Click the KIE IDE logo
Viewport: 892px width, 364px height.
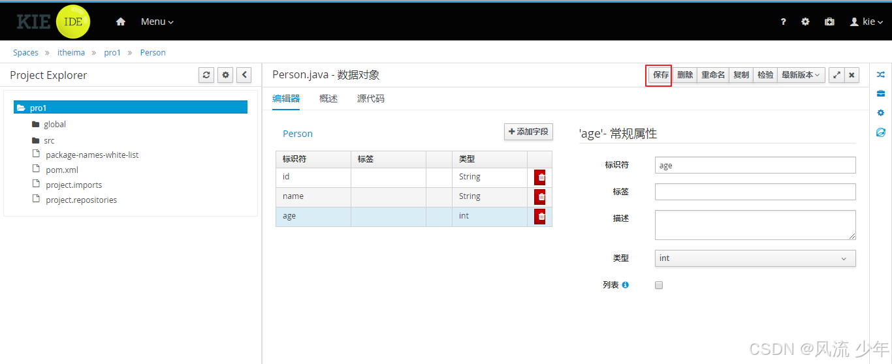(x=54, y=22)
